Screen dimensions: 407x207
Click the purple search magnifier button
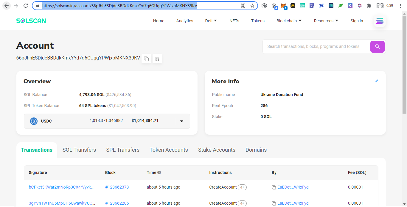pyautogui.click(x=378, y=47)
